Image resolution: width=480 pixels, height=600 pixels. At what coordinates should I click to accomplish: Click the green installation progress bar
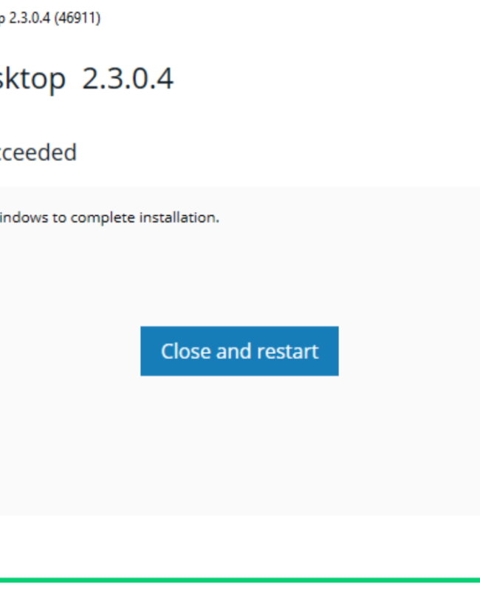pos(240,580)
